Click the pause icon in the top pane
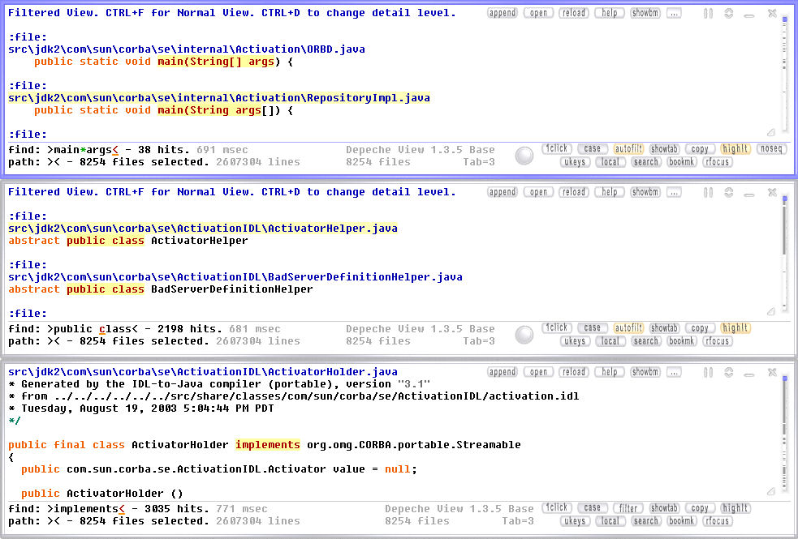The width and height of the screenshot is (798, 539). [x=708, y=13]
